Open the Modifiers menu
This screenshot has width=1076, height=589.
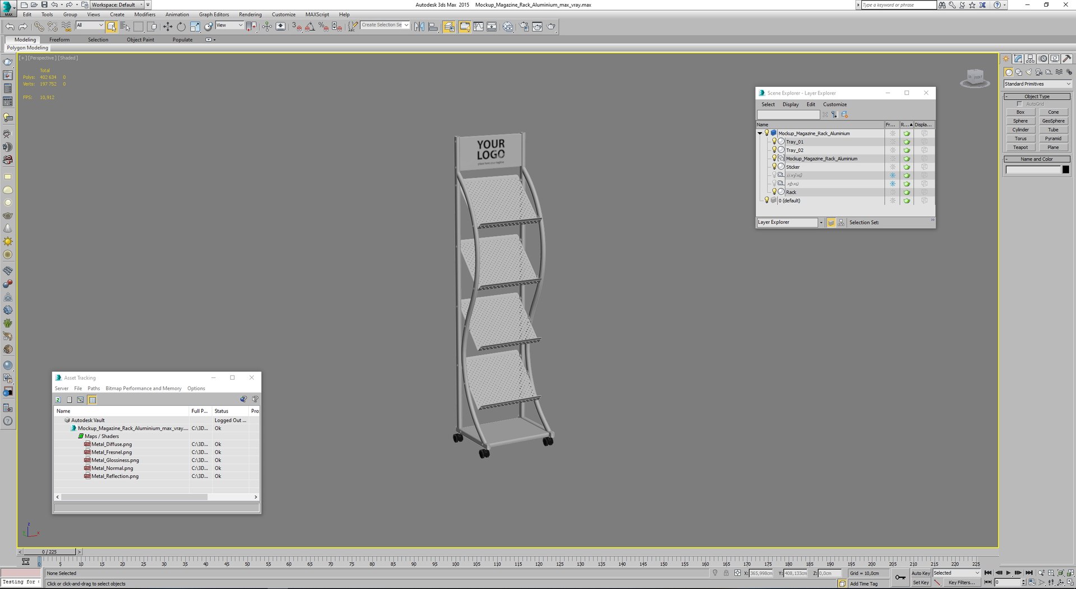pyautogui.click(x=145, y=15)
